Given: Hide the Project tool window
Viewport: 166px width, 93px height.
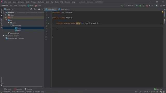Looking at the screenshot, I should tap(42, 9).
